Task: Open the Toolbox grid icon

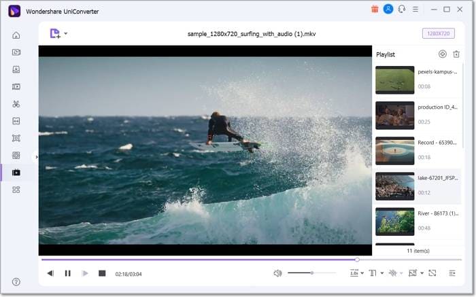Action: click(x=16, y=190)
